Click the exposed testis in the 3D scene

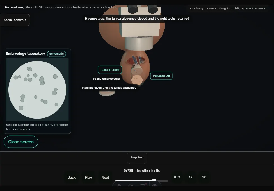[137, 80]
